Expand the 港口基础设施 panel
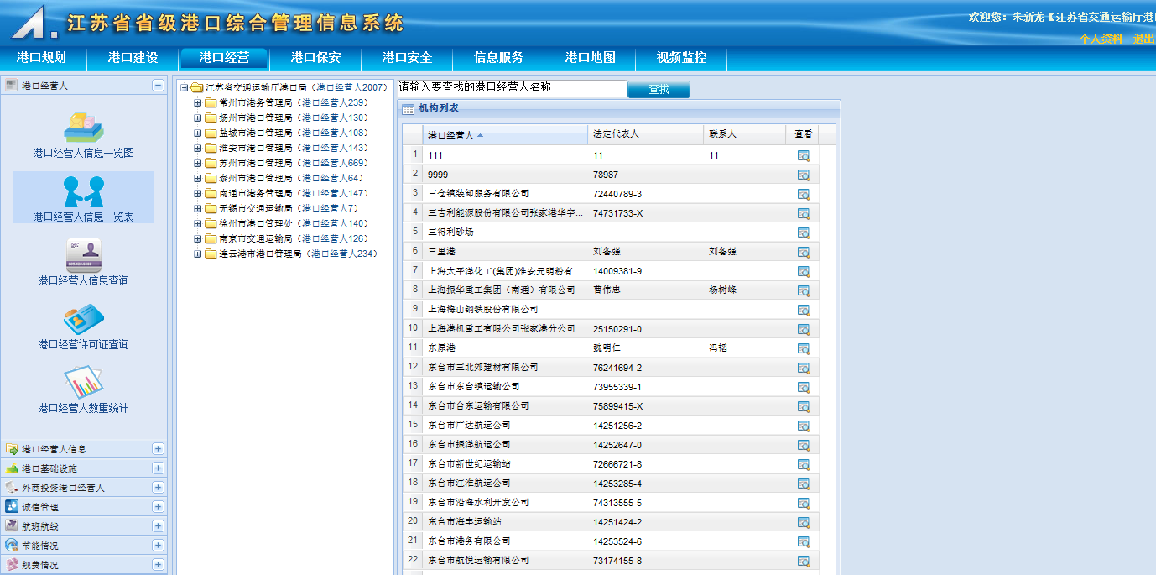Viewport: 1156px width, 575px height. pyautogui.click(x=158, y=468)
